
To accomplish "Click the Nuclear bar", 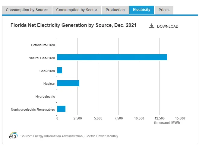I will click(x=68, y=83).
